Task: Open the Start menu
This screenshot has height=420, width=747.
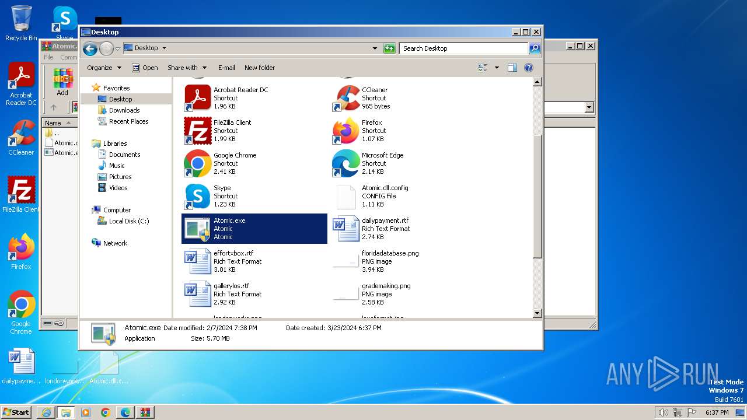Action: click(x=16, y=412)
